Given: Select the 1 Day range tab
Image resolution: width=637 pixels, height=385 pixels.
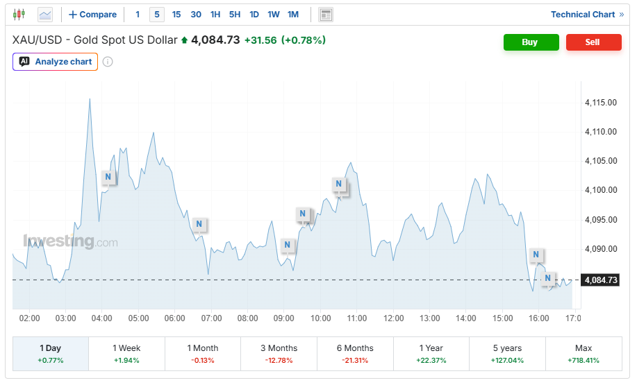Looking at the screenshot, I should coord(51,354).
